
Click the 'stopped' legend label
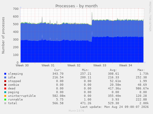14,81
